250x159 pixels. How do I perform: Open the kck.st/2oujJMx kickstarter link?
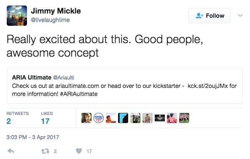207,86
